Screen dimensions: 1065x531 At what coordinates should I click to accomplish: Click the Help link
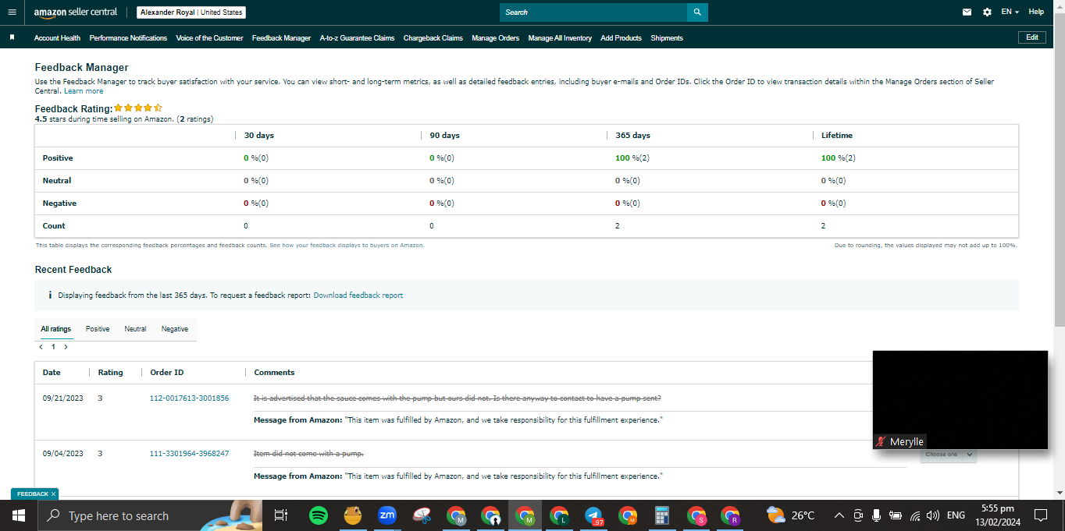pos(1036,12)
